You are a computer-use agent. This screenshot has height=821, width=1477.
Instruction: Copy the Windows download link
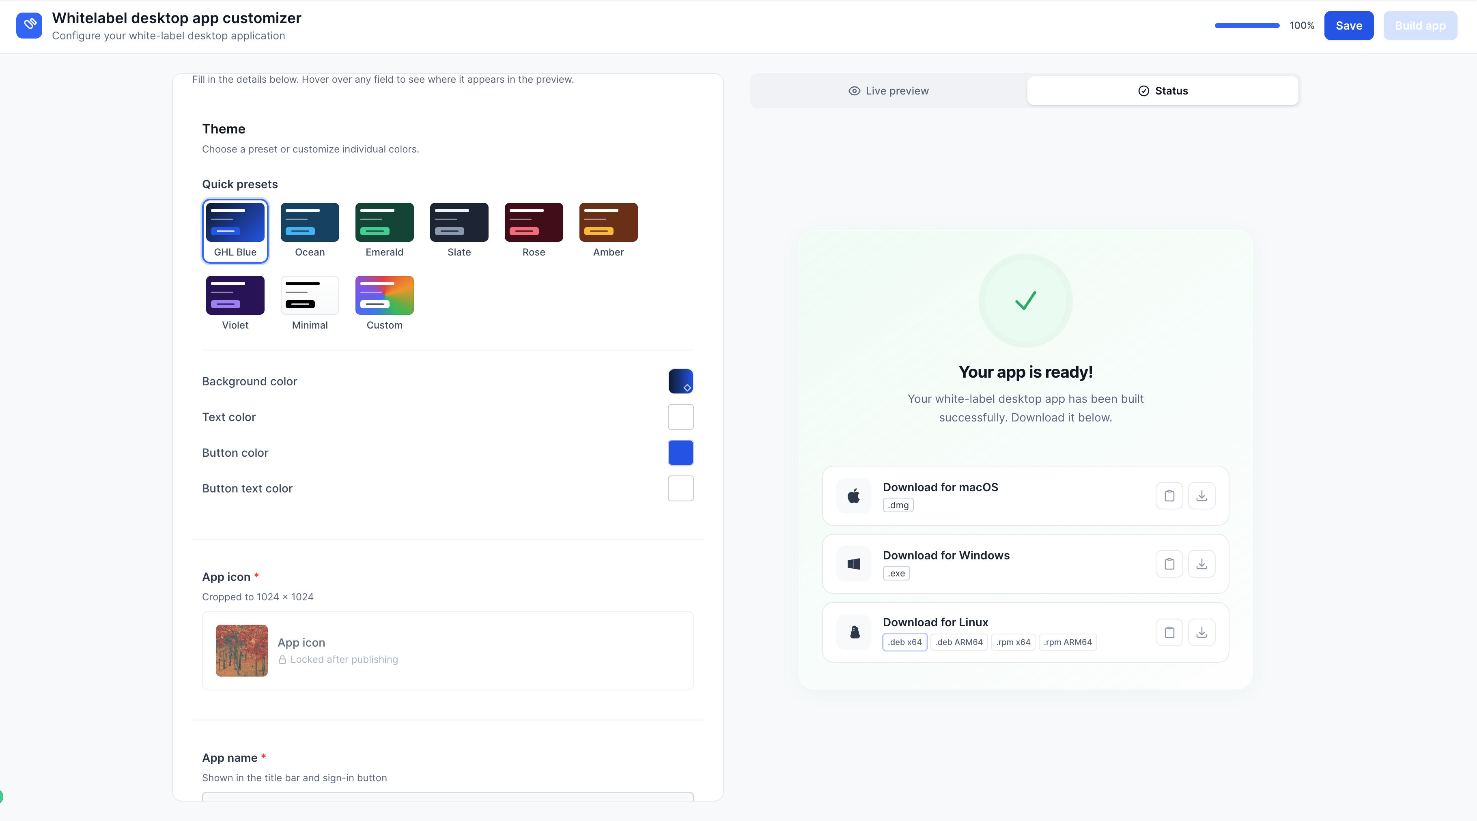(x=1169, y=564)
